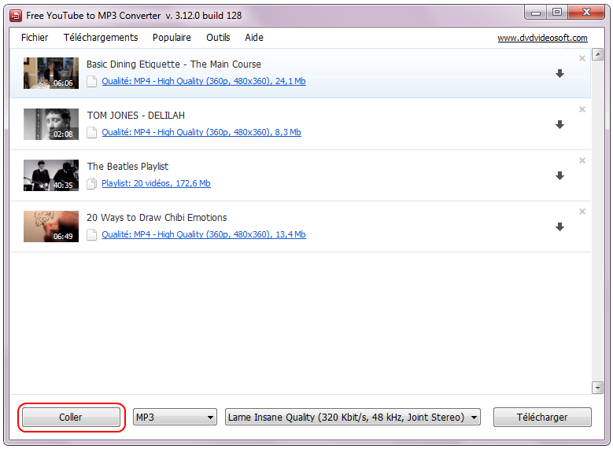This screenshot has height=449, width=613.
Task: Select the title '20 Ways to Draw Chibi Emotions'
Action: coord(157,218)
